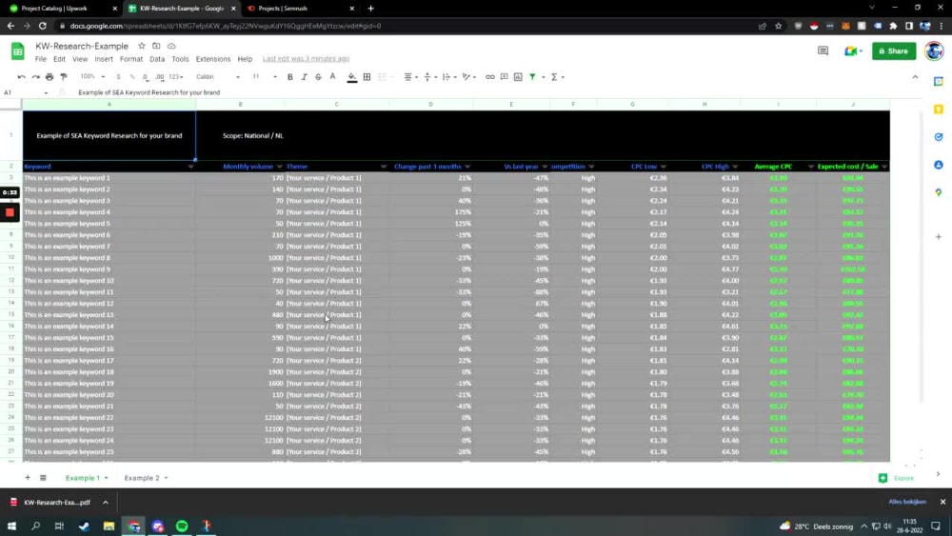Format selection as currency

point(118,77)
